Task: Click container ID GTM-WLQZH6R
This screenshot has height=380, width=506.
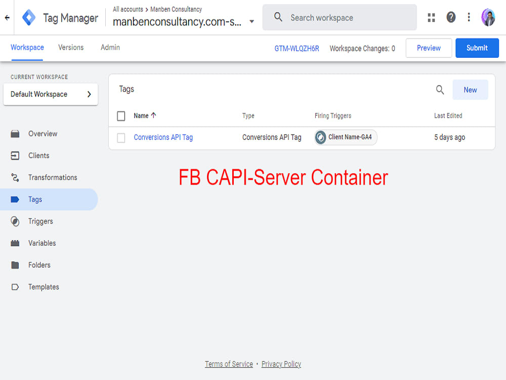Action: (297, 49)
